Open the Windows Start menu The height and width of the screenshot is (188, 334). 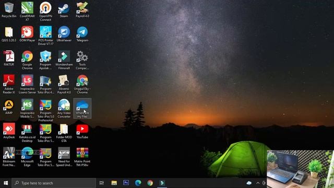(x=6, y=183)
